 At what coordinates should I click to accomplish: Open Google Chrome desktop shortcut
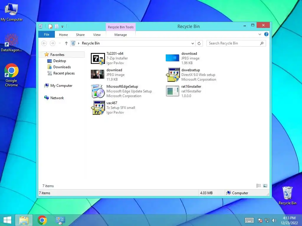pos(12,75)
